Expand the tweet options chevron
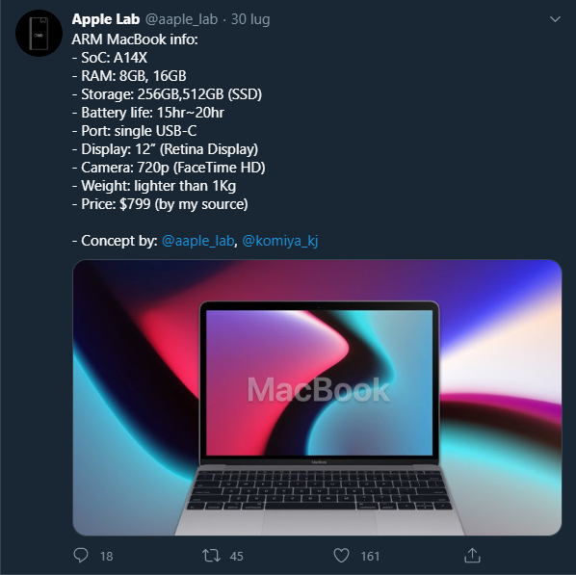Image resolution: width=576 pixels, height=575 pixels. tap(555, 18)
